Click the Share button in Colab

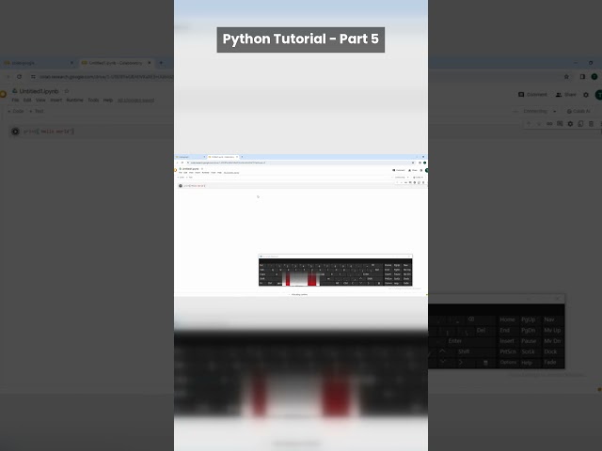coord(566,94)
